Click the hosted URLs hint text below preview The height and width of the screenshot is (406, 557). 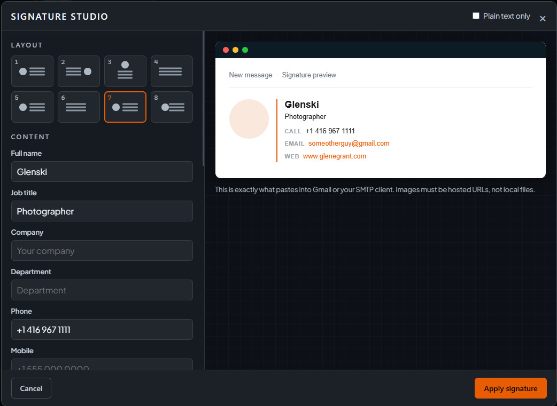375,189
